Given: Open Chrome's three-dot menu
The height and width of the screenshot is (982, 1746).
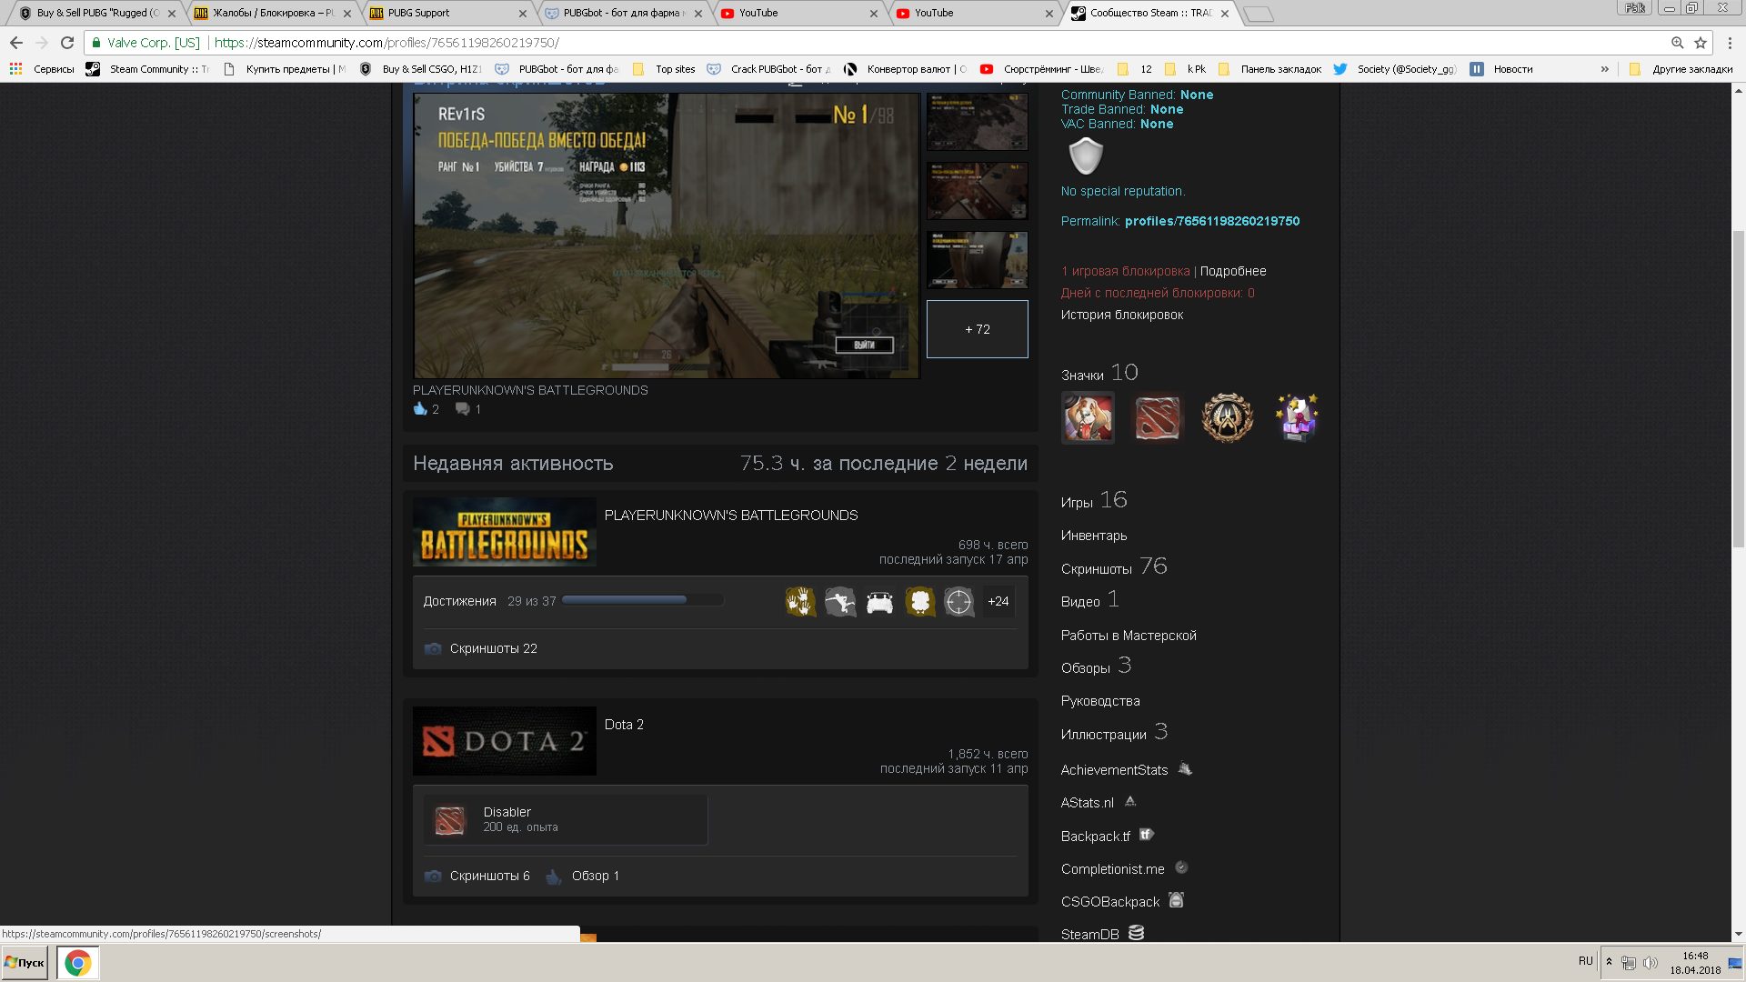Looking at the screenshot, I should tap(1730, 43).
